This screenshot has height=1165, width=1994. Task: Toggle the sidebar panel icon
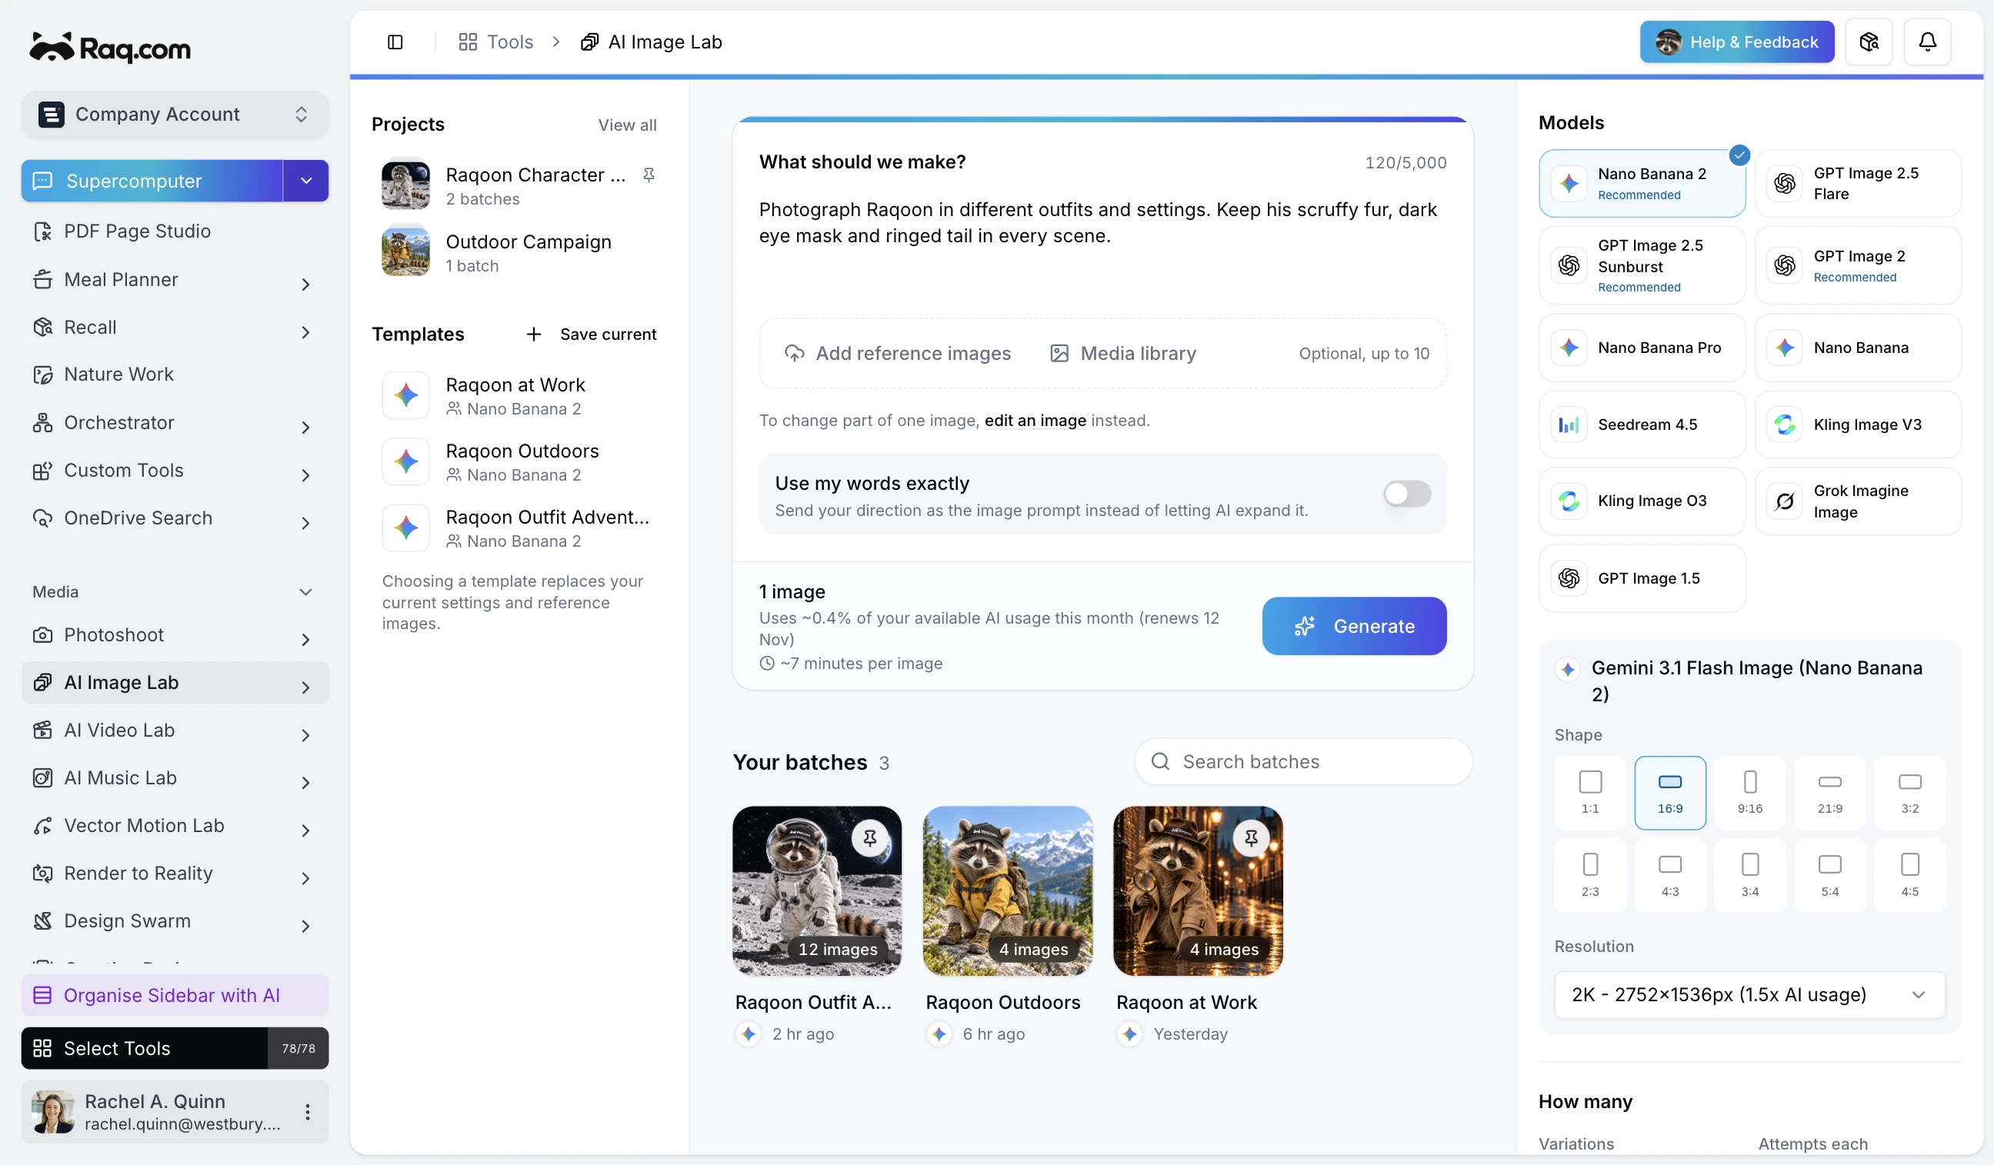[395, 42]
